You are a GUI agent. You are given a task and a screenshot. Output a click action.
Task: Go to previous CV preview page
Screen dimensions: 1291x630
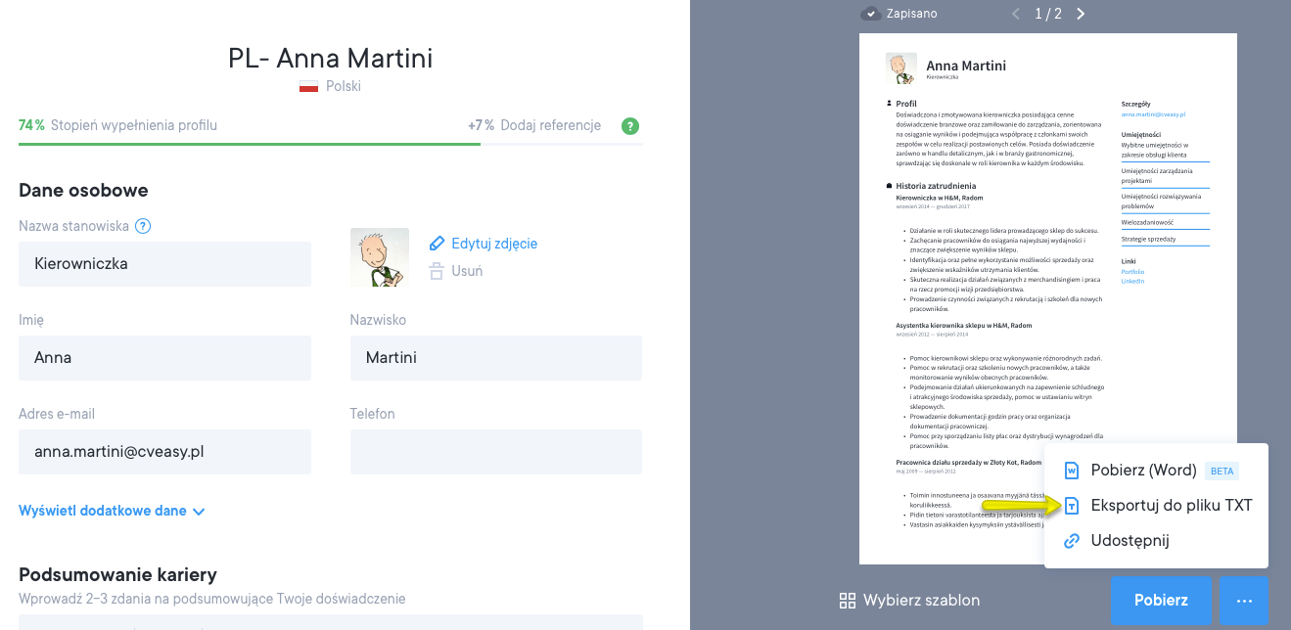(1015, 14)
